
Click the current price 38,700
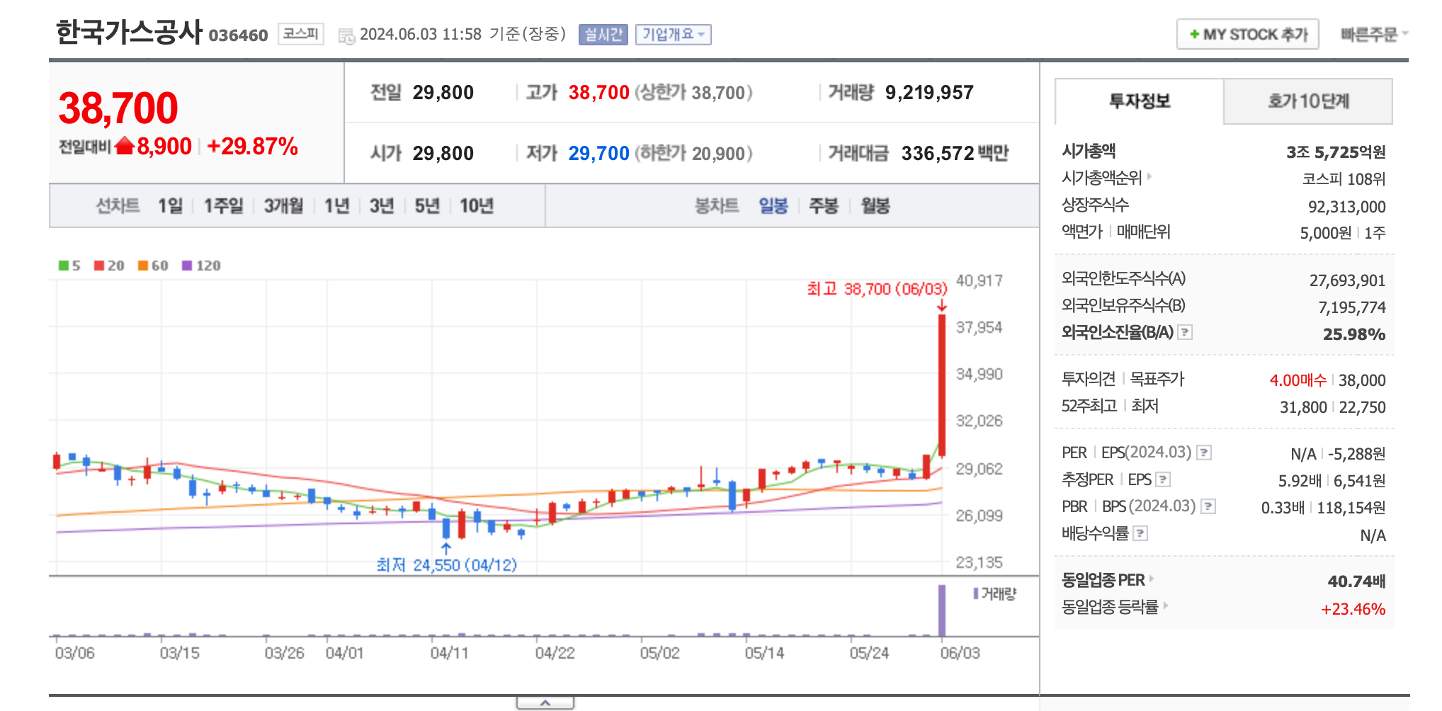coord(118,108)
